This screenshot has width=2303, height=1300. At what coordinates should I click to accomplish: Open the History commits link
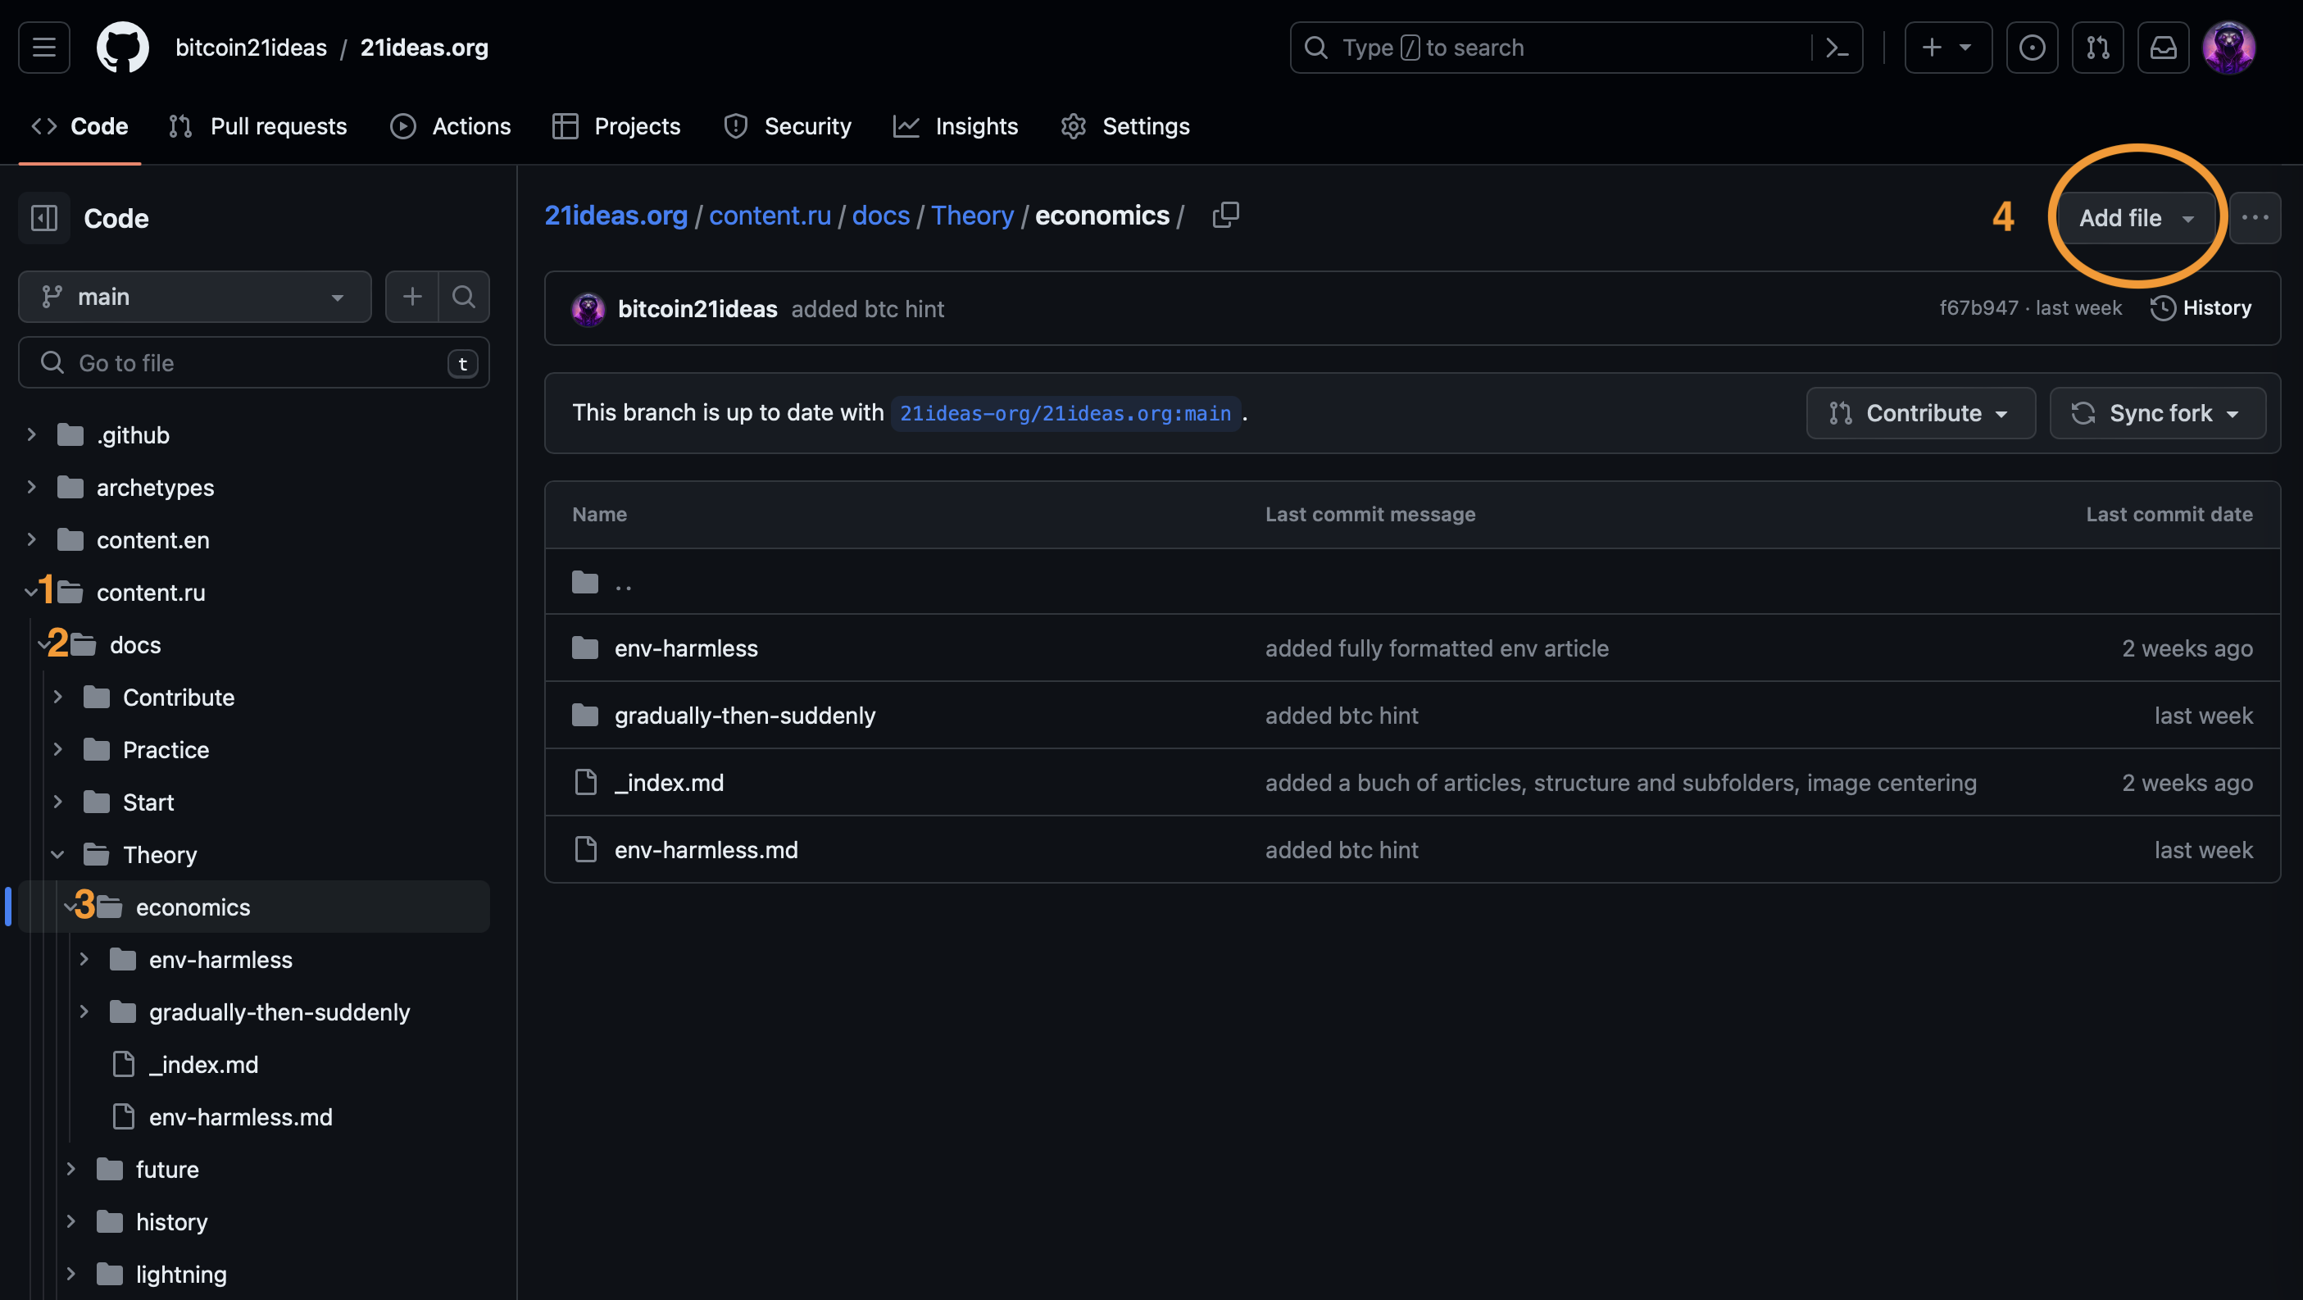pos(2201,308)
